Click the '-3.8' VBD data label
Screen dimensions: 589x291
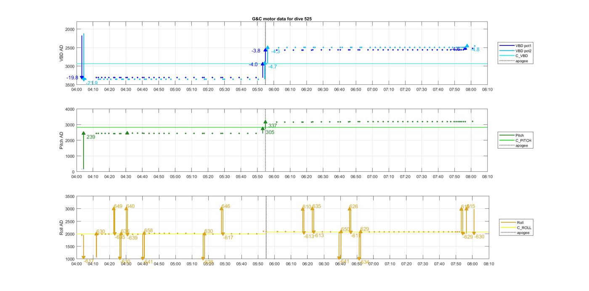256,51
